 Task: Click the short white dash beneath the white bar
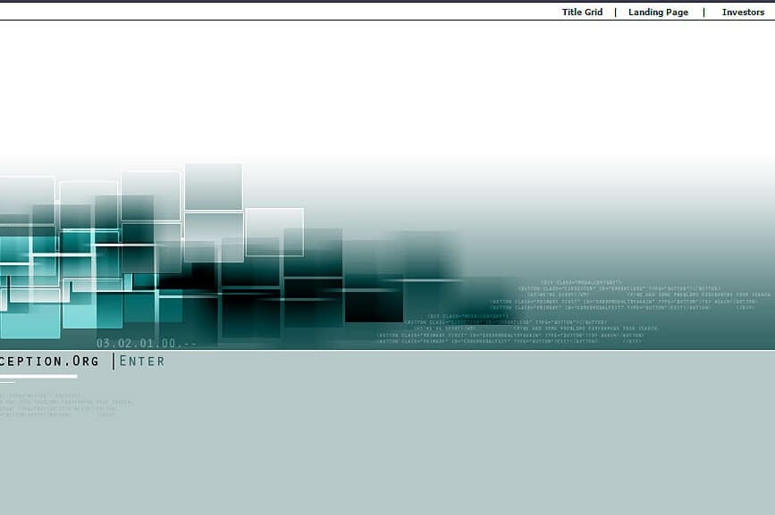tap(7, 383)
